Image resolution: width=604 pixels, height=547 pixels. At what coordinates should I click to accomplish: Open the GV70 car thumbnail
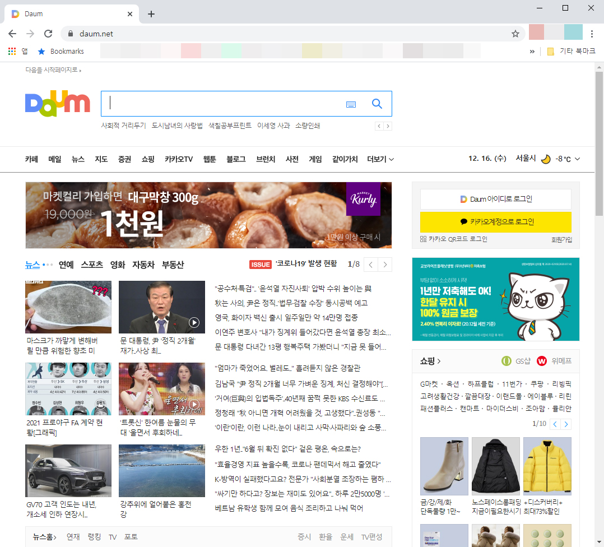(68, 471)
